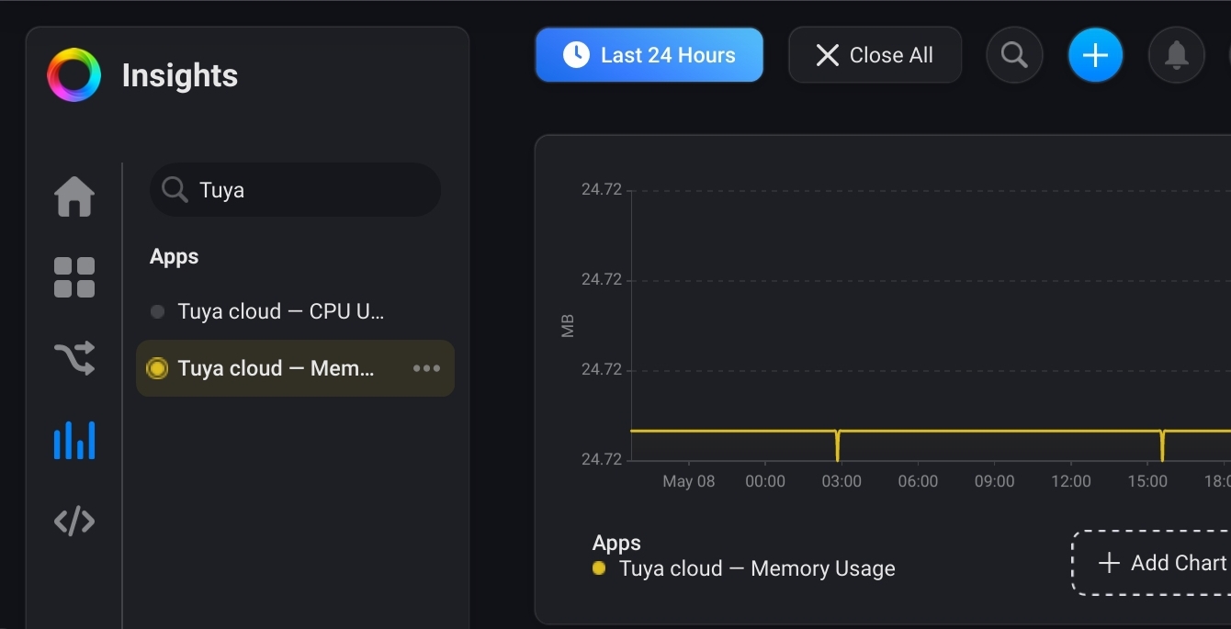Select Tuya cloud — CPU U... item
Viewport: 1231px width, 629px height.
[x=295, y=311]
